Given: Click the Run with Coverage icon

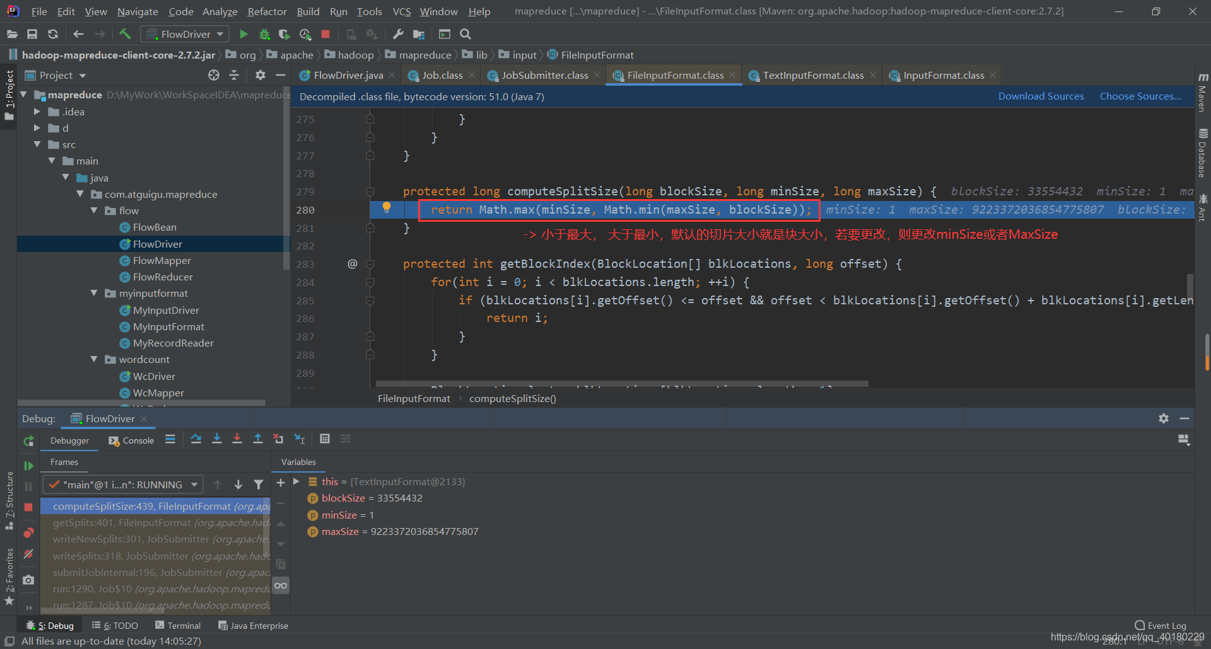Looking at the screenshot, I should coord(284,34).
